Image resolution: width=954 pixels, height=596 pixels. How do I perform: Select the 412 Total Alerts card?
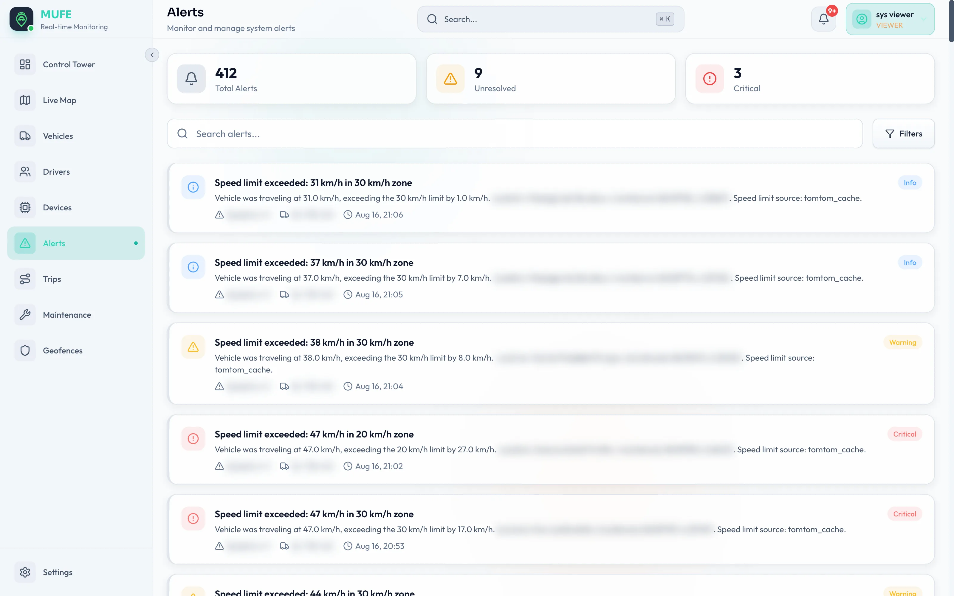point(292,79)
